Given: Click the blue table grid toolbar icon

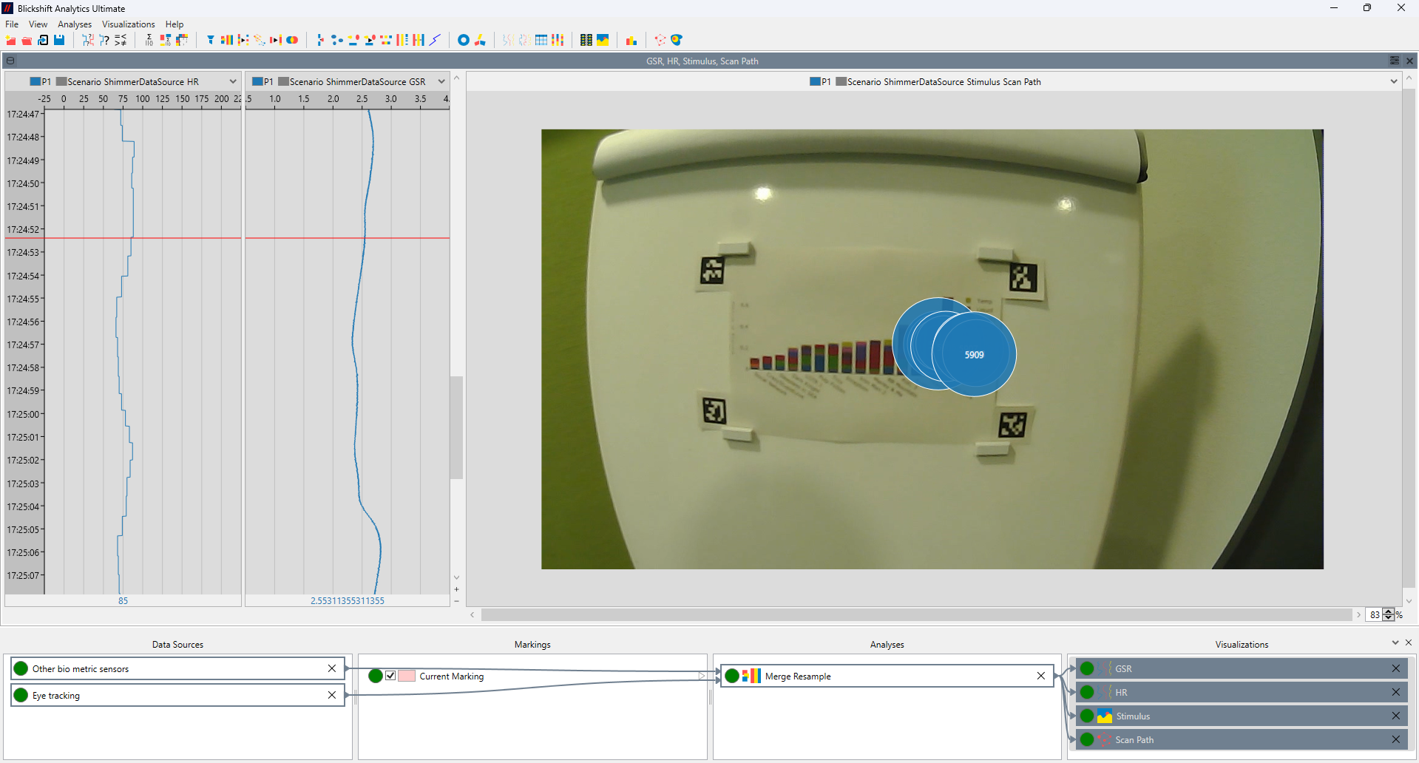Looking at the screenshot, I should tap(541, 40).
